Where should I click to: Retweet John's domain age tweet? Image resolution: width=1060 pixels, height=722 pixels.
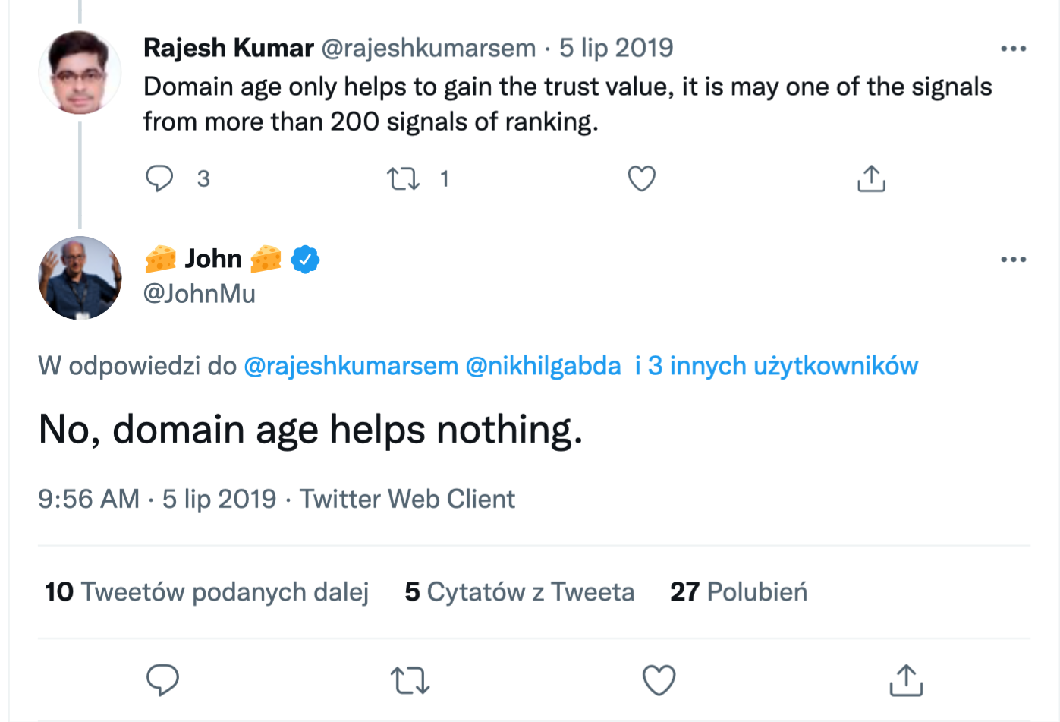pyautogui.click(x=410, y=681)
